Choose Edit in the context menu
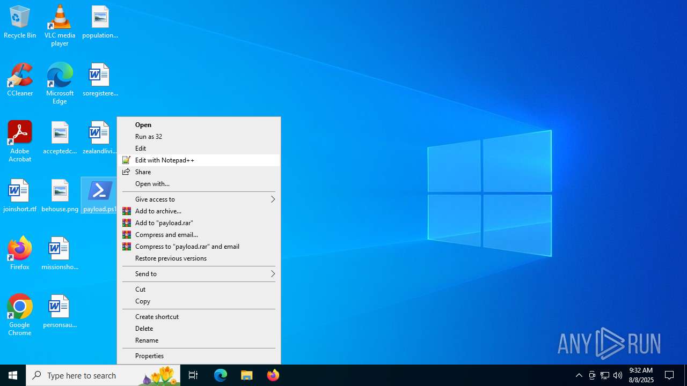Screen dimensions: 687x386 point(199,149)
